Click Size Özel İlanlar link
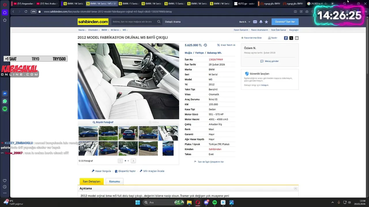369x207 pixels. [x=278, y=30]
